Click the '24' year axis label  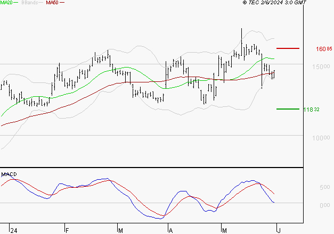click(x=14, y=231)
